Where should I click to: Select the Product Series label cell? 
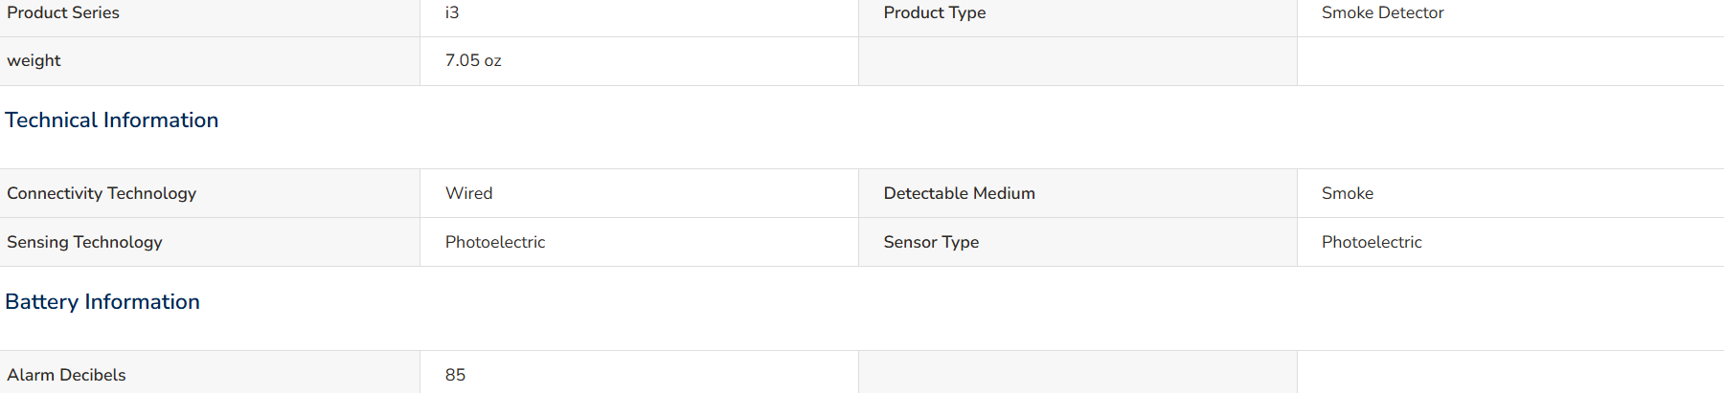(210, 17)
